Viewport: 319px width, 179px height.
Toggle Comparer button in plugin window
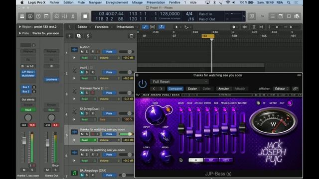175,89
